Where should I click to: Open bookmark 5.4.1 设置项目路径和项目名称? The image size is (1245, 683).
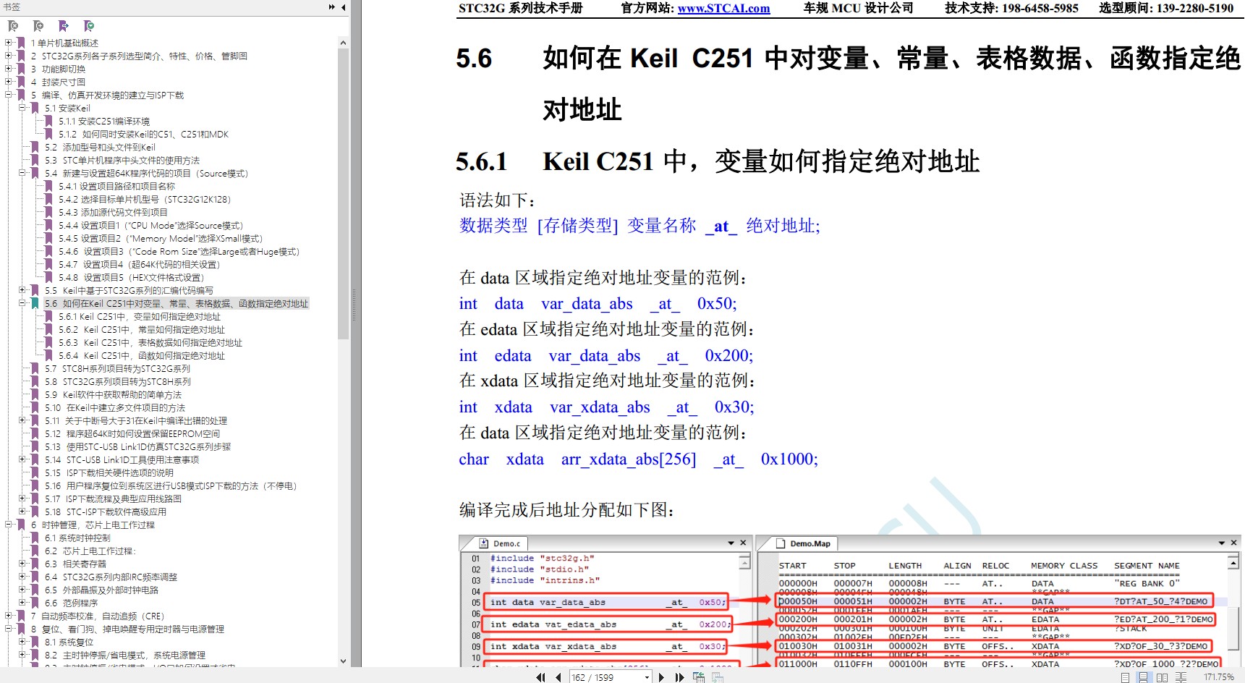point(116,187)
